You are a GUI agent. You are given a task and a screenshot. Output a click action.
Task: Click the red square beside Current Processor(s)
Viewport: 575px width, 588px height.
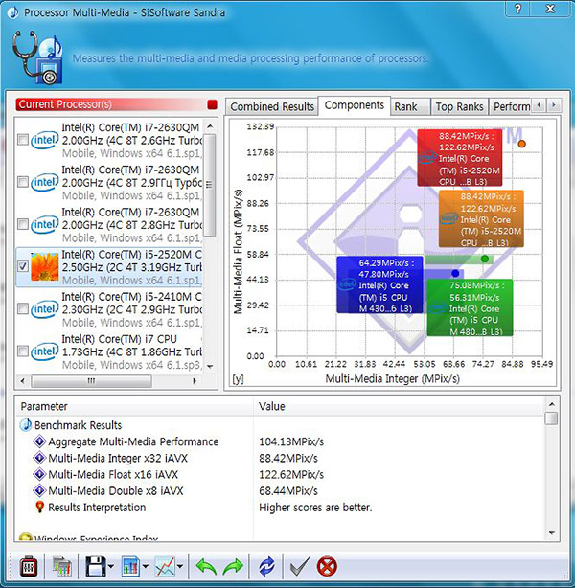pyautogui.click(x=212, y=104)
